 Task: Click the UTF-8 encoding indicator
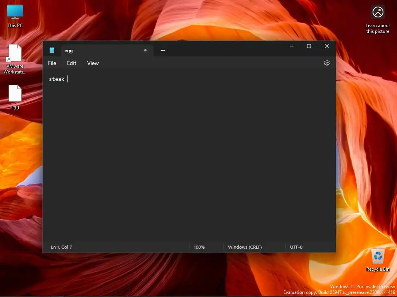(x=296, y=247)
